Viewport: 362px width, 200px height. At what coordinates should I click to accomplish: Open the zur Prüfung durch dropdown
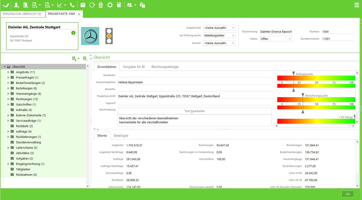(x=219, y=36)
